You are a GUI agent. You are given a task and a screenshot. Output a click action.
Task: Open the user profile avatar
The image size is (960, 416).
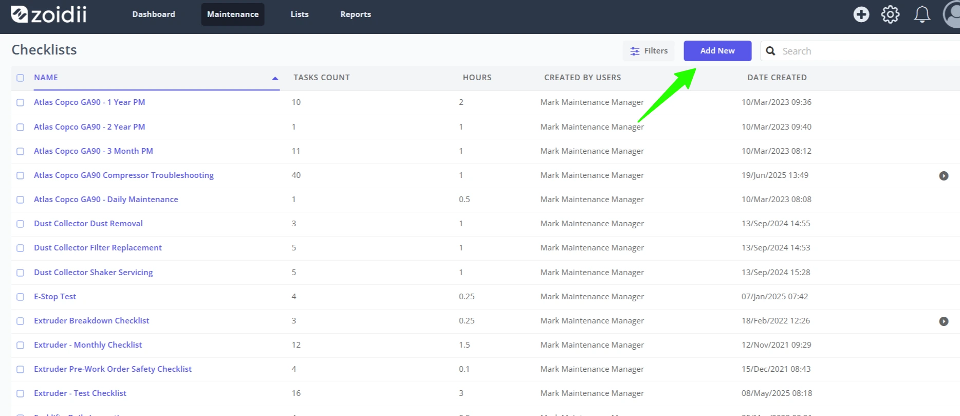[x=952, y=14]
